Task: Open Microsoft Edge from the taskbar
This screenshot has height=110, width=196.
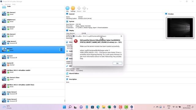Action: point(98,107)
